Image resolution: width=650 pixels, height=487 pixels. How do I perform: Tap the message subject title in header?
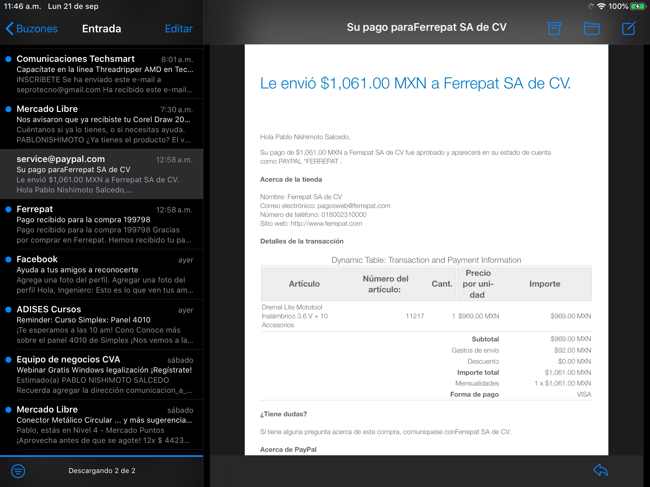coord(426,27)
